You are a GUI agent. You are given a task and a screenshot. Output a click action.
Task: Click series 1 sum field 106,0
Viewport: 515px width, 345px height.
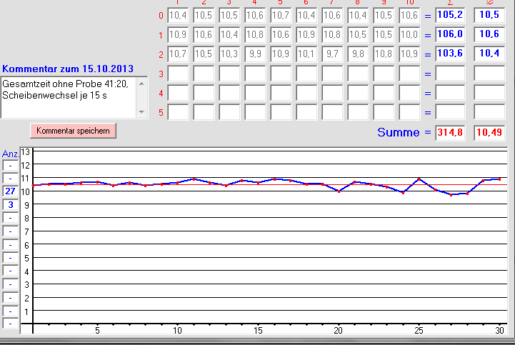[449, 34]
